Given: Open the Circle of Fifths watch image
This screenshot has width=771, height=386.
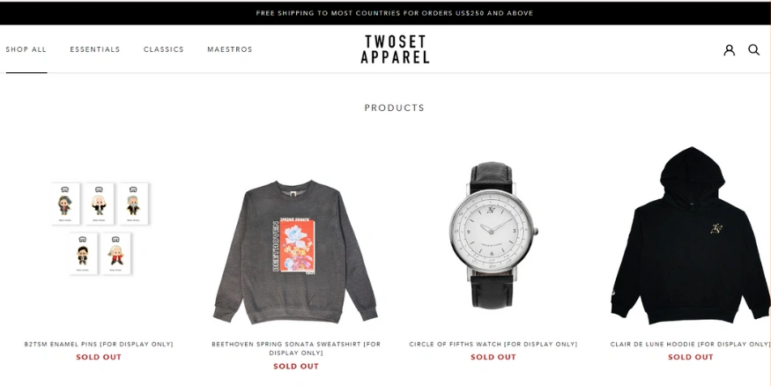Looking at the screenshot, I should point(493,235).
